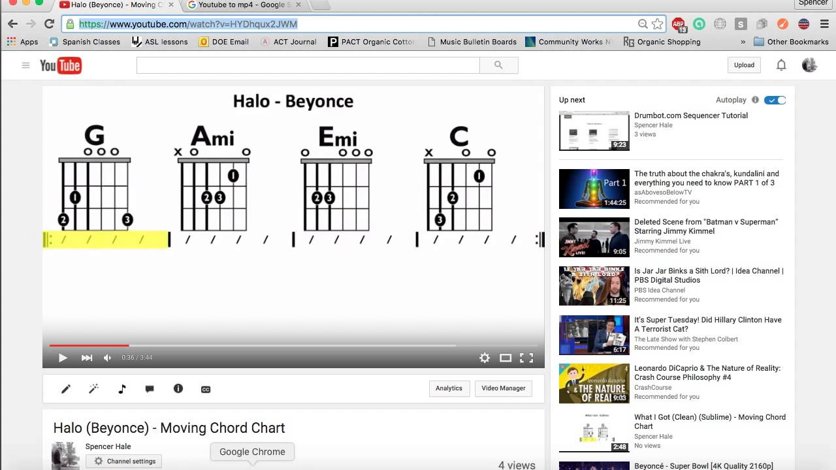Open a new Chrome tab

coord(320,5)
